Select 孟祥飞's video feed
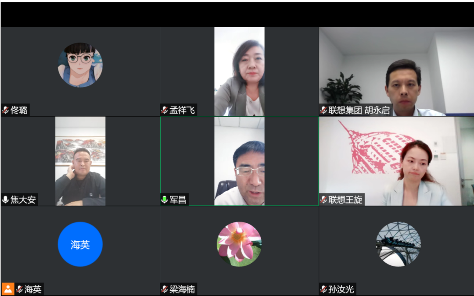Image resolution: width=474 pixels, height=296 pixels. (240, 71)
